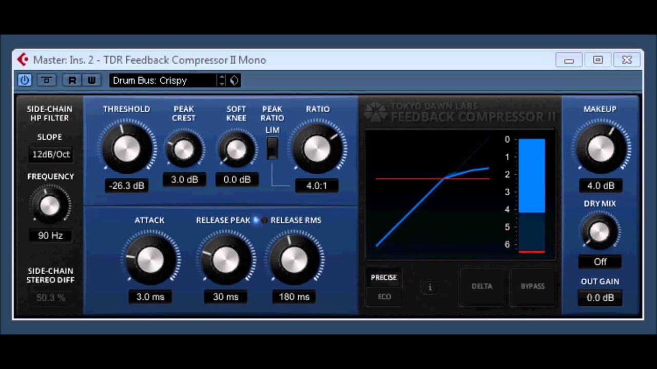The width and height of the screenshot is (657, 369).
Task: Click the preset up/down stepper arrows
Action: (x=222, y=80)
